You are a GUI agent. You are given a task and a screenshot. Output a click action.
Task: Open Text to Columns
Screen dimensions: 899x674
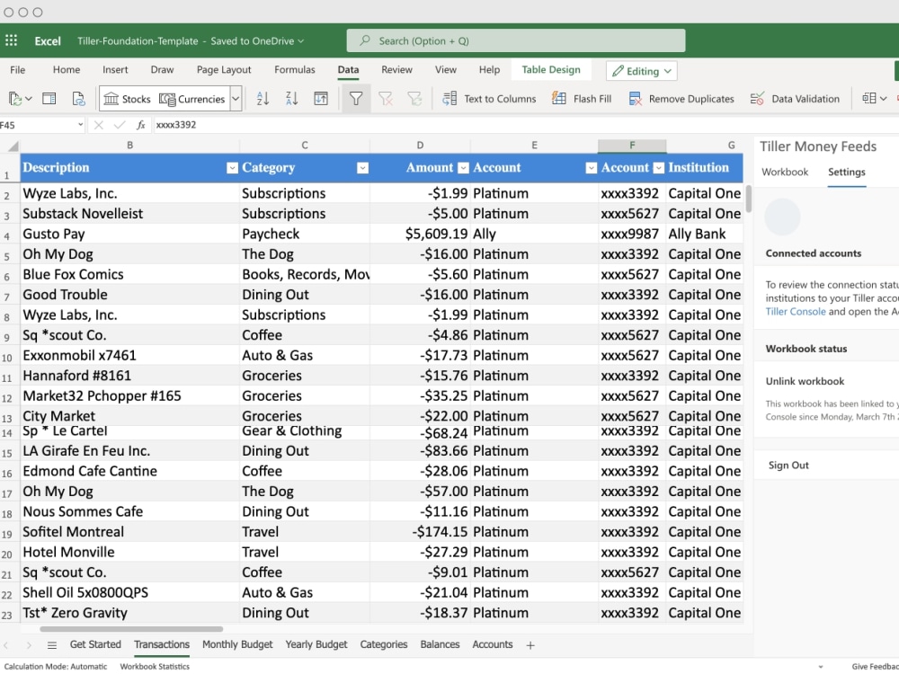tap(489, 99)
